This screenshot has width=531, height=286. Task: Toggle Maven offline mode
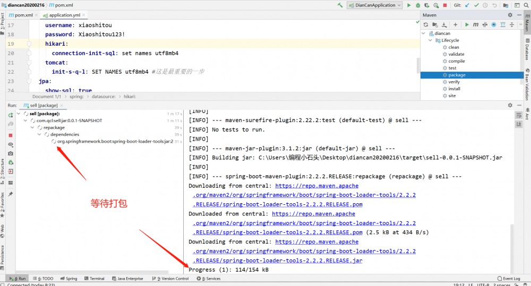pos(484,24)
